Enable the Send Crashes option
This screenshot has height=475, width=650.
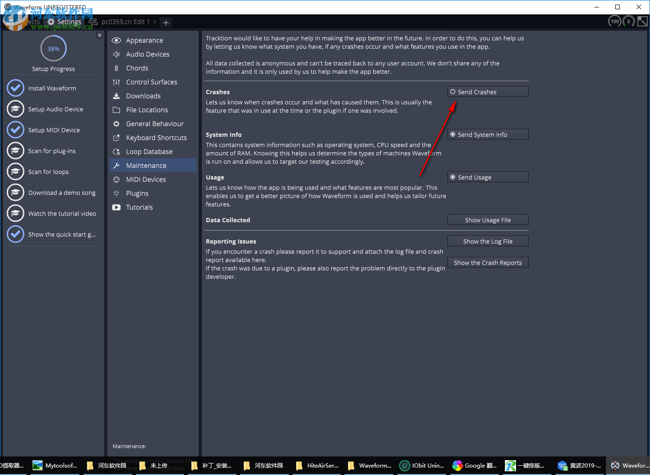(x=487, y=91)
